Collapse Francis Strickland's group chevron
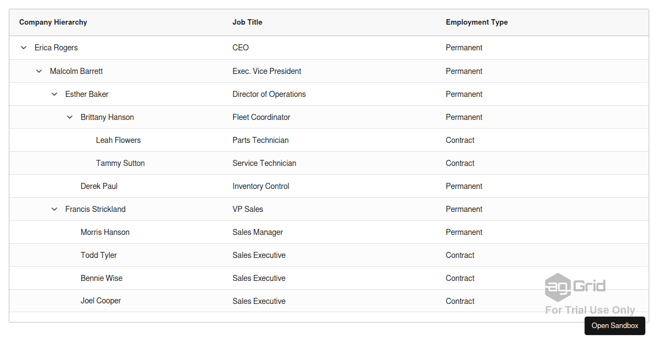The height and width of the screenshot is (345, 658). click(x=54, y=209)
